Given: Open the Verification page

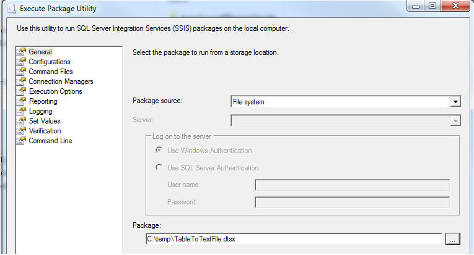Looking at the screenshot, I should 45,131.
